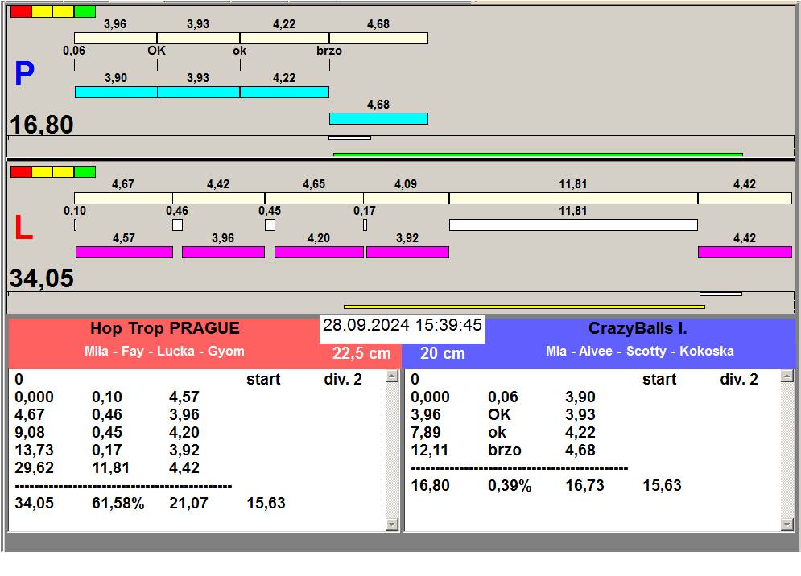
Task: Click the white 0,45 changeover box
Action: point(270,224)
